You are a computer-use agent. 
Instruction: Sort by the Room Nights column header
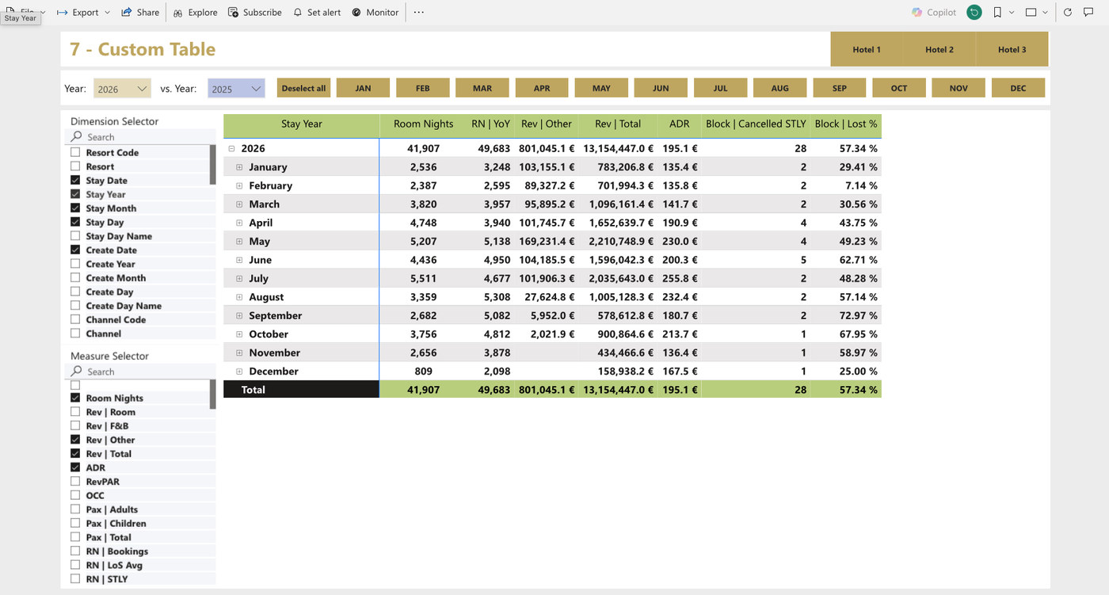click(424, 124)
